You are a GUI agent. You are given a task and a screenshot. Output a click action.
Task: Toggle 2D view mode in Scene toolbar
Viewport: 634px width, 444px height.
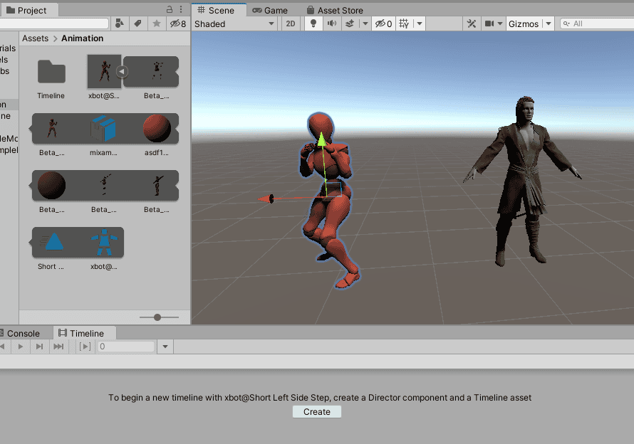290,23
